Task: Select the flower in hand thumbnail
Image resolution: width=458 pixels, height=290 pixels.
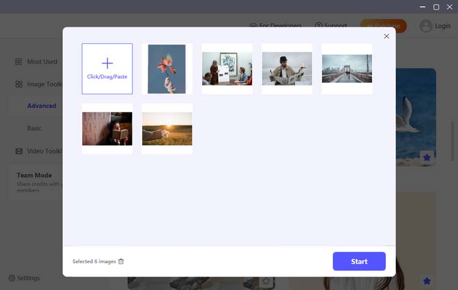Action: click(x=167, y=69)
